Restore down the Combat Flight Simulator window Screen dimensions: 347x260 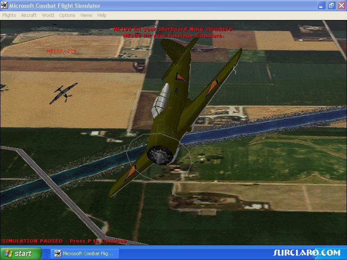(x=331, y=6)
